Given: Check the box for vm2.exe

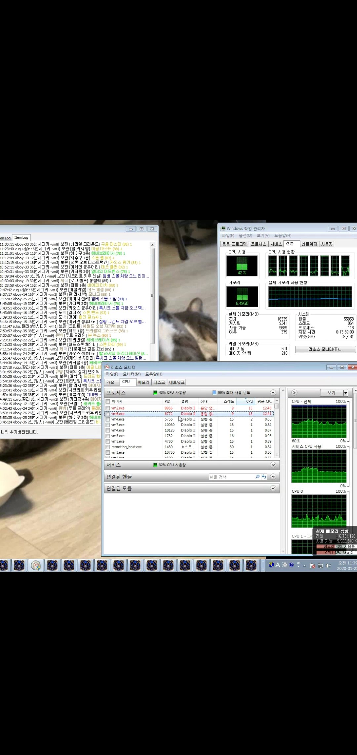Looking at the screenshot, I should point(108,408).
